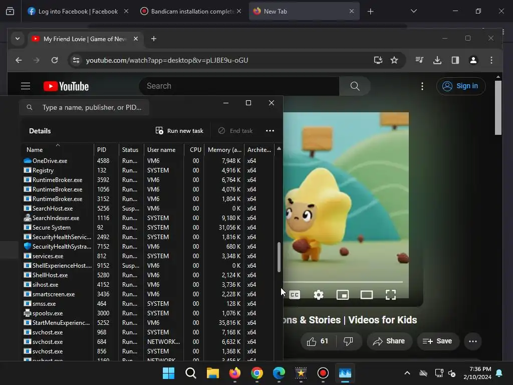This screenshot has height=385, width=513.
Task: Open Chrome media controls
Action: [x=419, y=60]
